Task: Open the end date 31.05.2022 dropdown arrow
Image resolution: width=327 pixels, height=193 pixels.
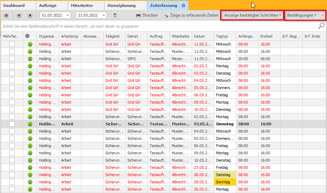Action: 104,16
